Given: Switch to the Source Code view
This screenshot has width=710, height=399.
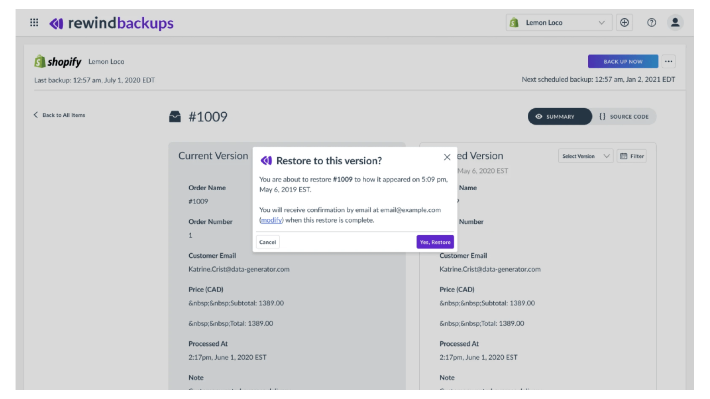Looking at the screenshot, I should pyautogui.click(x=624, y=117).
